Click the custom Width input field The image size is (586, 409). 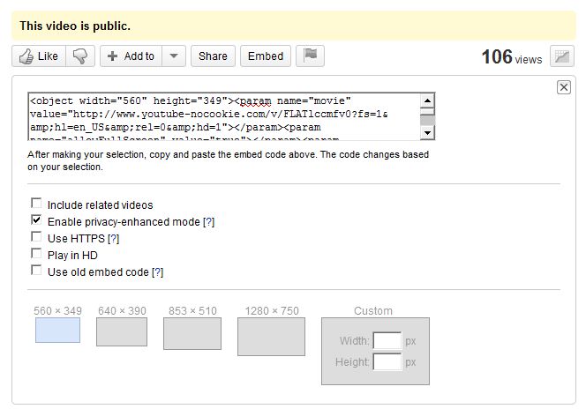(387, 340)
